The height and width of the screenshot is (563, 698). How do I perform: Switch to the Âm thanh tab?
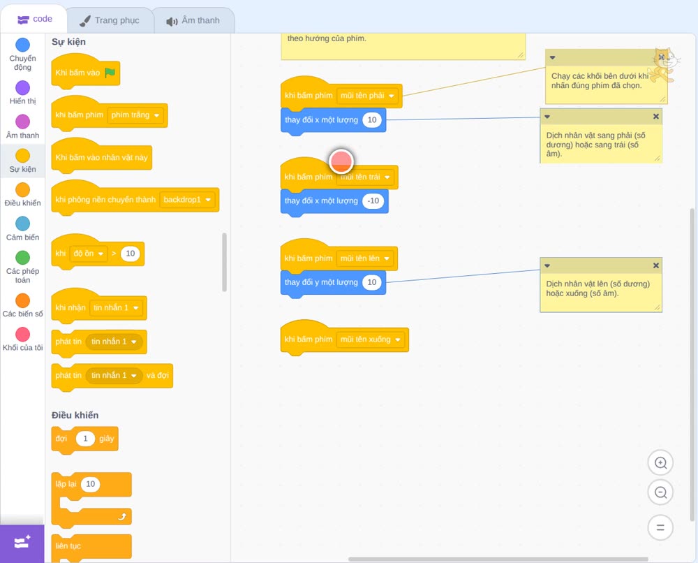click(x=193, y=20)
